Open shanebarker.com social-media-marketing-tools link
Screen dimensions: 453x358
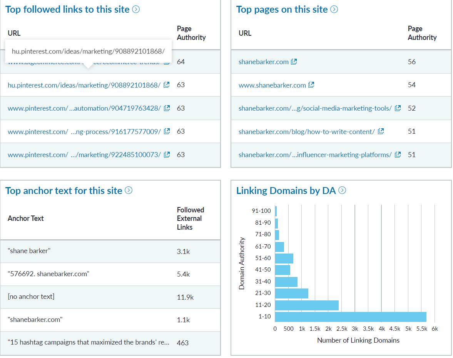(x=315, y=108)
